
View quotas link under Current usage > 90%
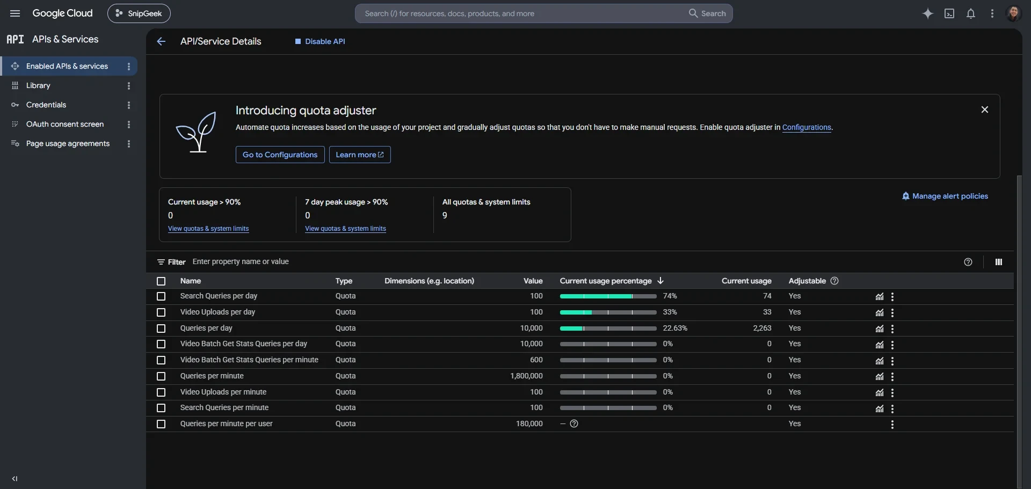(208, 229)
